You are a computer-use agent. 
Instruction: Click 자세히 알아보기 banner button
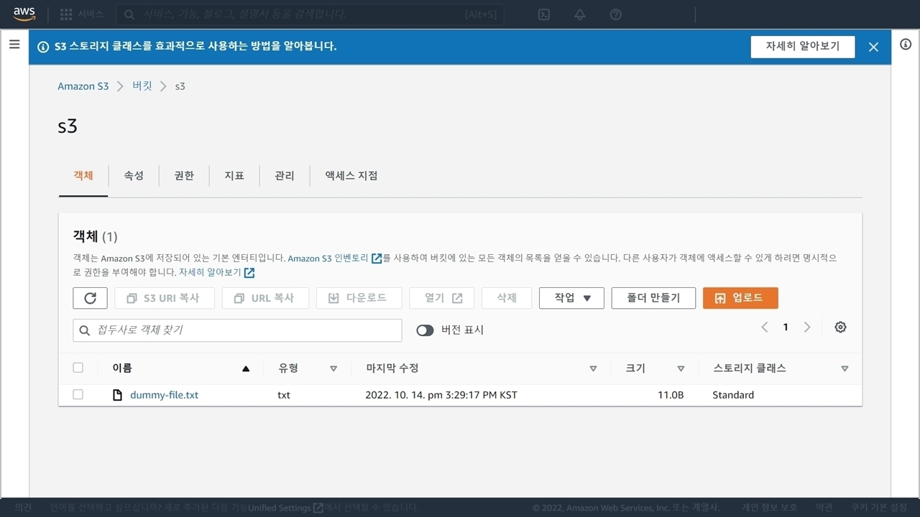(803, 47)
